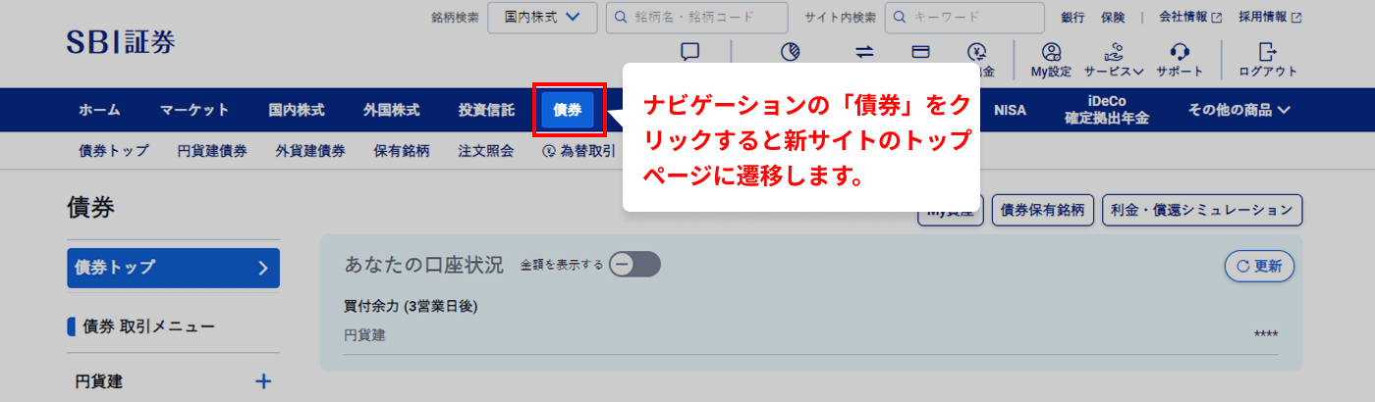1375x402 pixels.
Task: Open the 国内株式 search-type dropdown
Action: 542,17
